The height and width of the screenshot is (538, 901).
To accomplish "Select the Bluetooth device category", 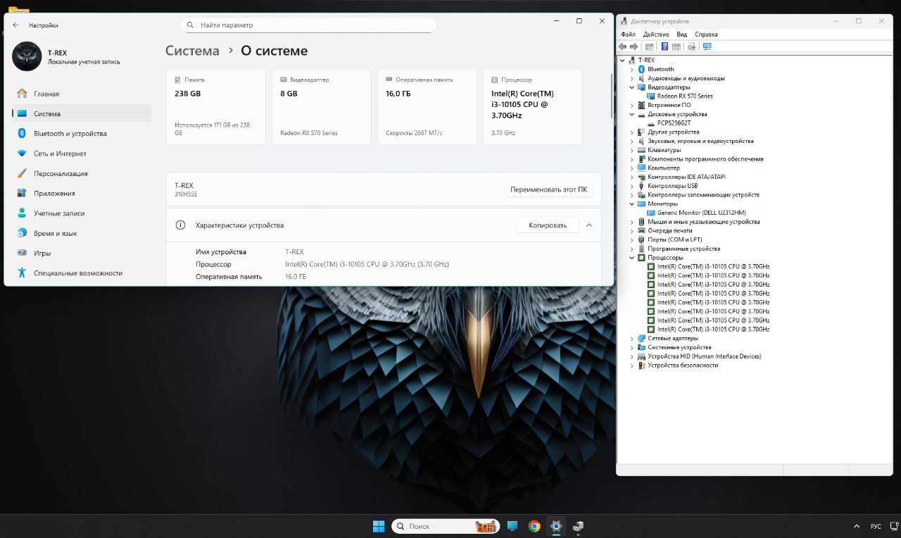I will (x=660, y=69).
